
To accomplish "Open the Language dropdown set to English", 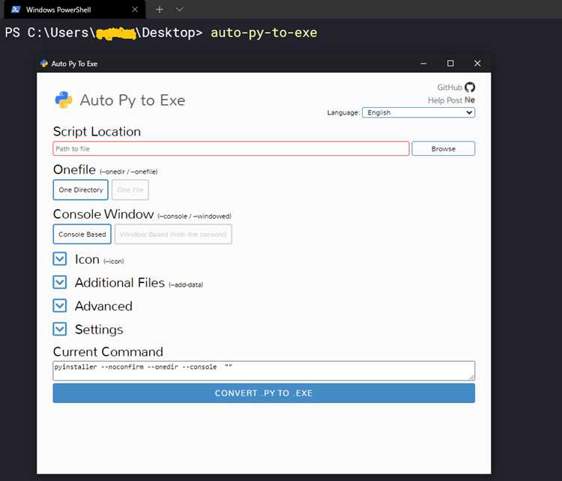I will [418, 112].
